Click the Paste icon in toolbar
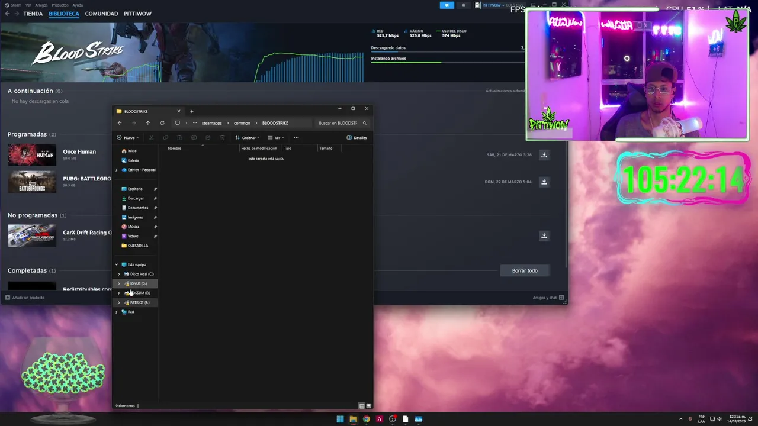The width and height of the screenshot is (758, 426). click(179, 138)
